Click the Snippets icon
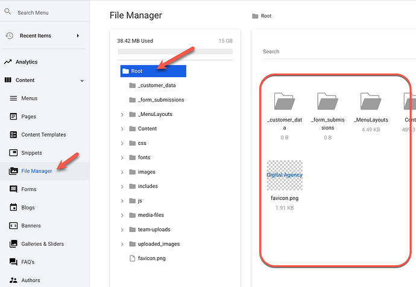This screenshot has height=287, width=416. coord(13,153)
